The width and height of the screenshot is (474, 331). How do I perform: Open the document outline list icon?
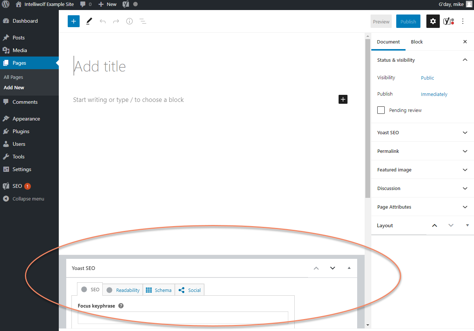(x=142, y=21)
